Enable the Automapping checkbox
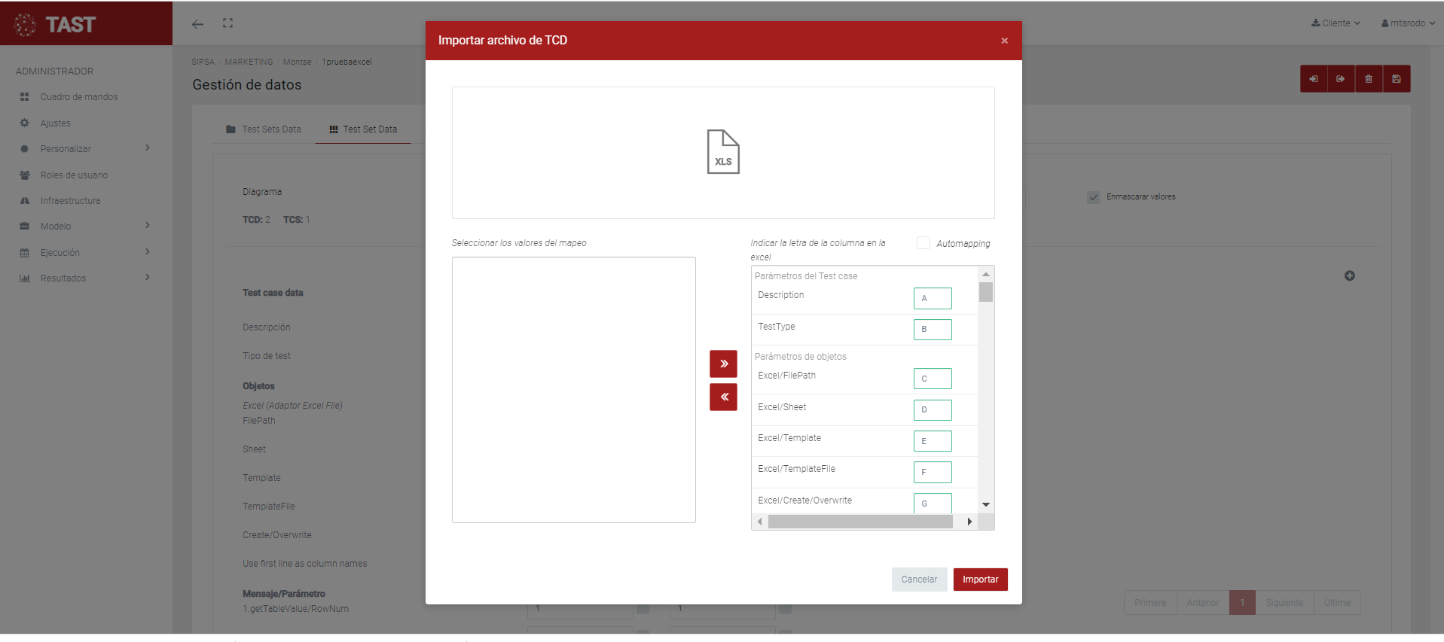The width and height of the screenshot is (1444, 642). pos(923,243)
